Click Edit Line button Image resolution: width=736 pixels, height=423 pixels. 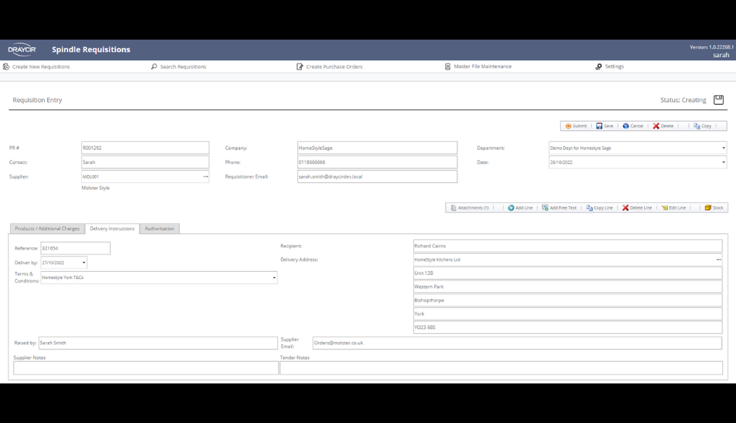tap(674, 208)
